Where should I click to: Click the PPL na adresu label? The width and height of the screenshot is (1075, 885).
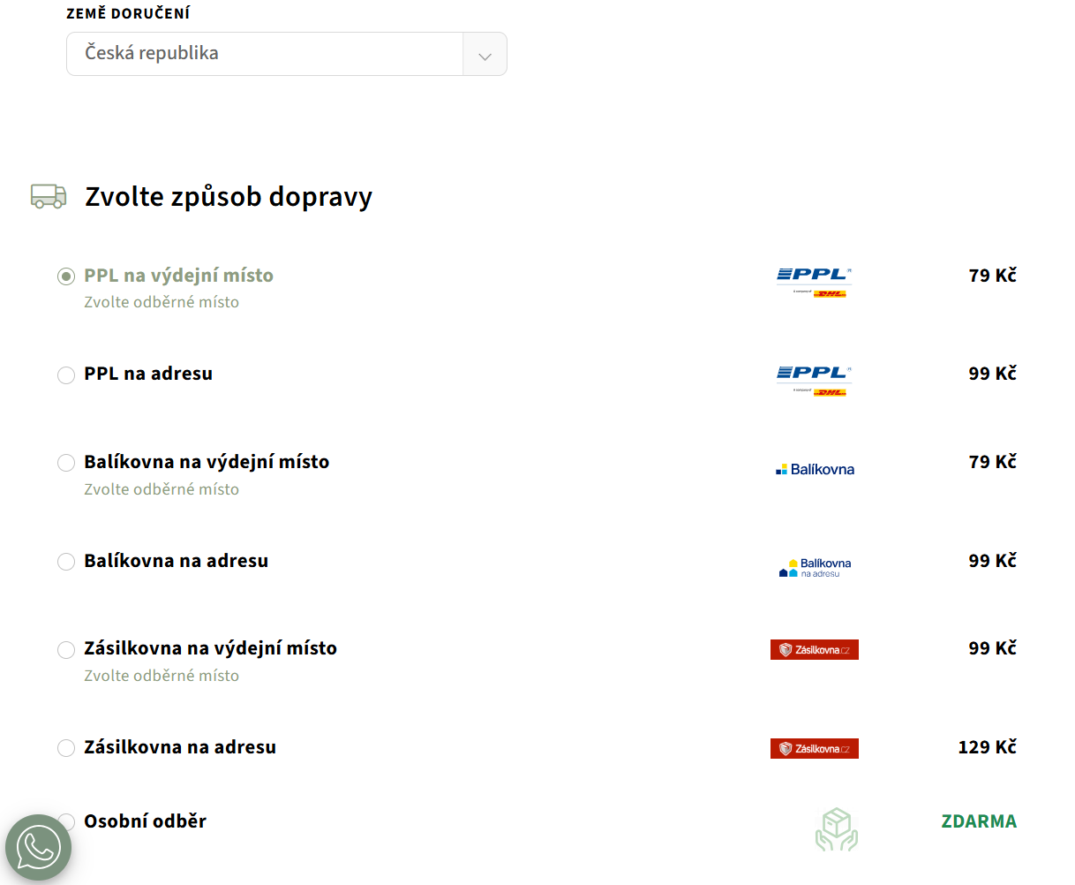point(148,374)
